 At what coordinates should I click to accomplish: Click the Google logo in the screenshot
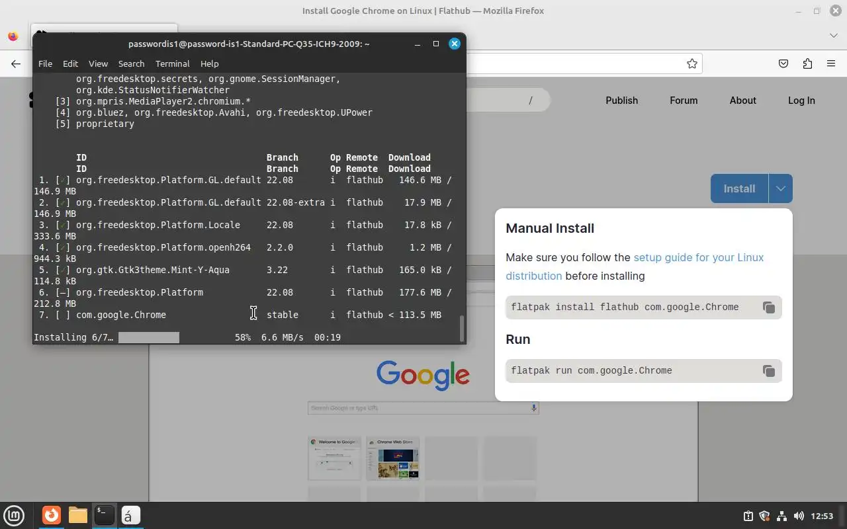click(x=423, y=375)
